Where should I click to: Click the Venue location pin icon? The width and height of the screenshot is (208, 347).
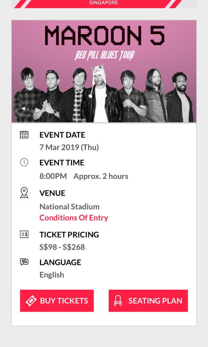pos(24,193)
